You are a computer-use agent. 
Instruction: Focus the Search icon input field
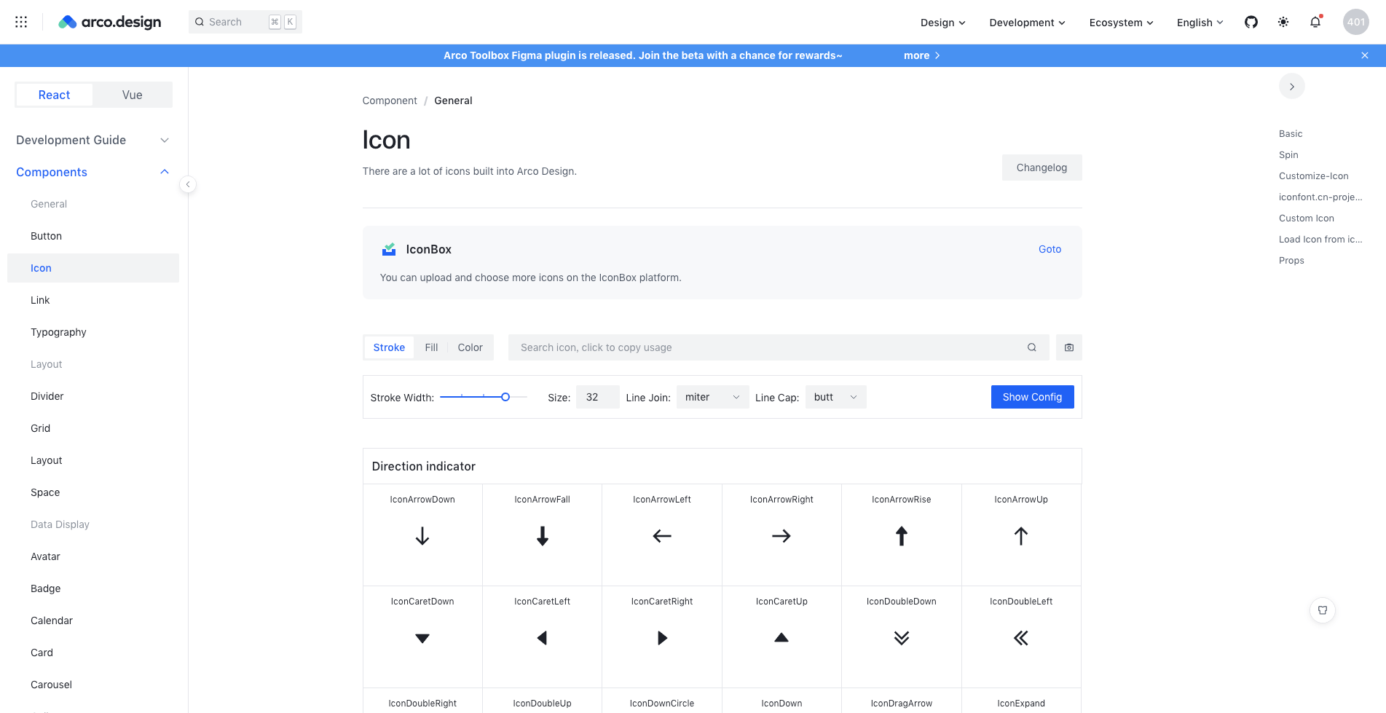click(x=779, y=347)
